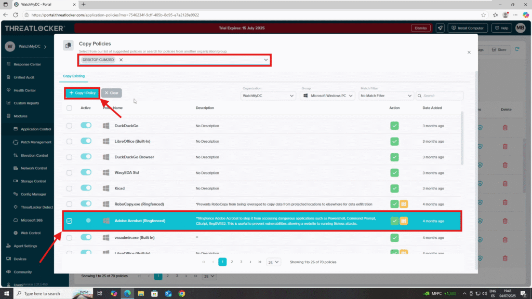Dismiss the trial expiry banner
This screenshot has height=299, width=532.
point(421,28)
